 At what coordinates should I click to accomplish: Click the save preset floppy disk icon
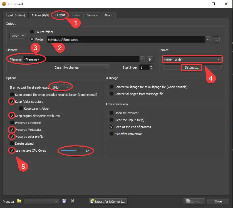[64, 201]
